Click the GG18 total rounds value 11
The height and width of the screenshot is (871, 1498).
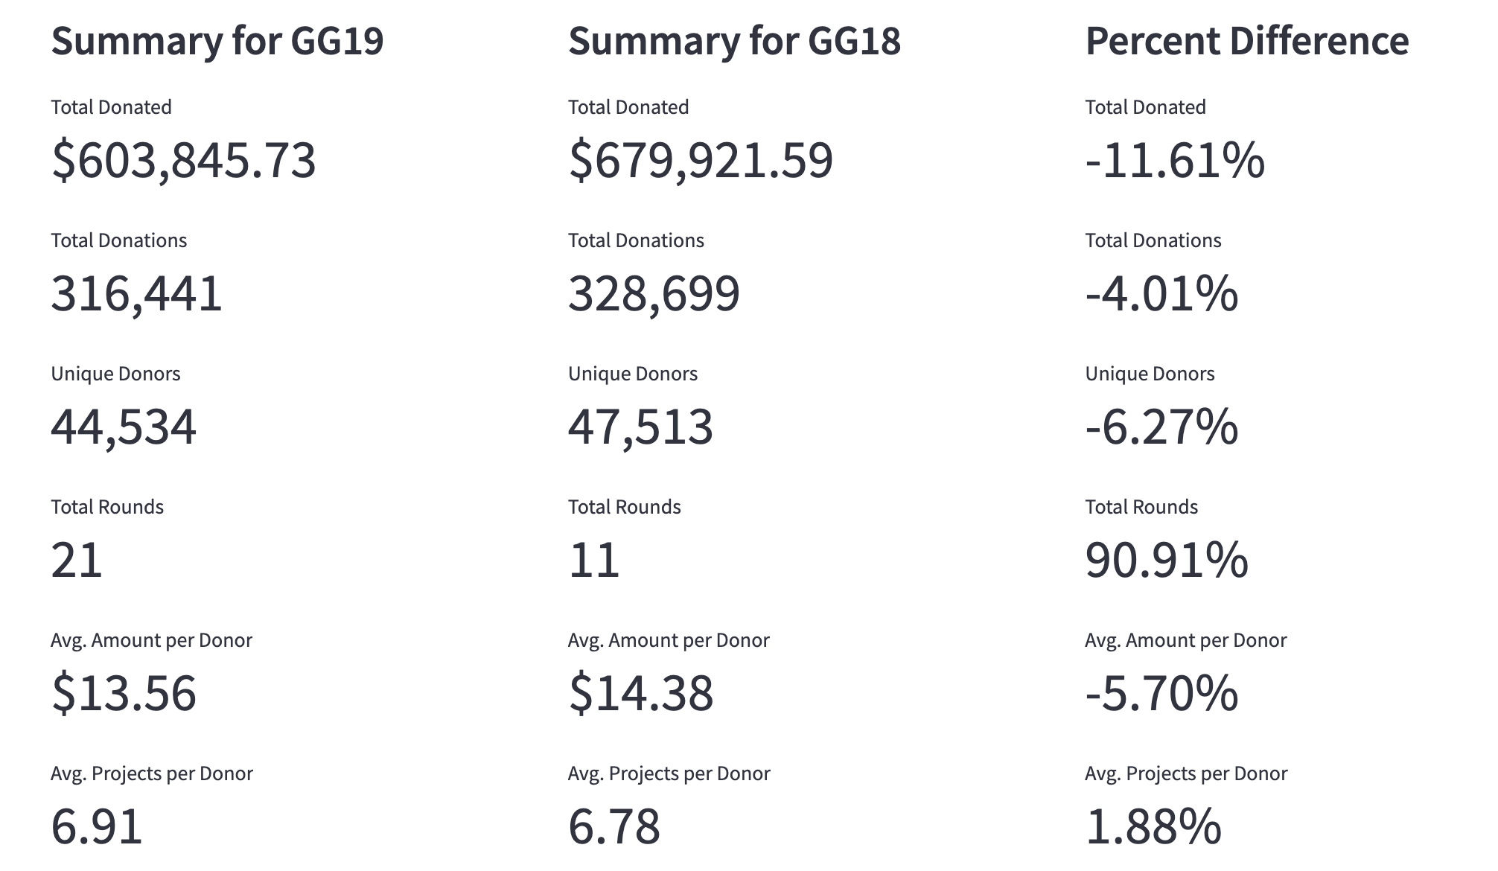[594, 560]
